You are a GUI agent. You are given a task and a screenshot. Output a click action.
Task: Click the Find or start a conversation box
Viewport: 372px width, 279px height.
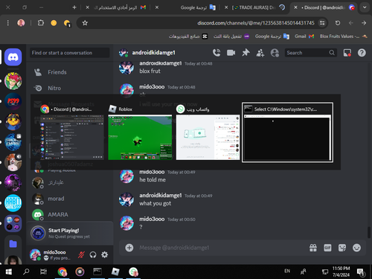tap(70, 53)
